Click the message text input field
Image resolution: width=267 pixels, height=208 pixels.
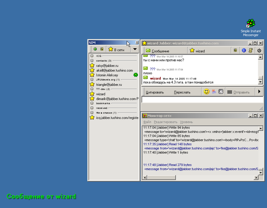click(x=201, y=100)
